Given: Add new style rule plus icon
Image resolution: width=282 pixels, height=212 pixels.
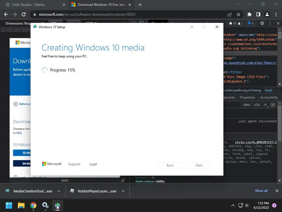Looking at the screenshot, I should 265,105.
